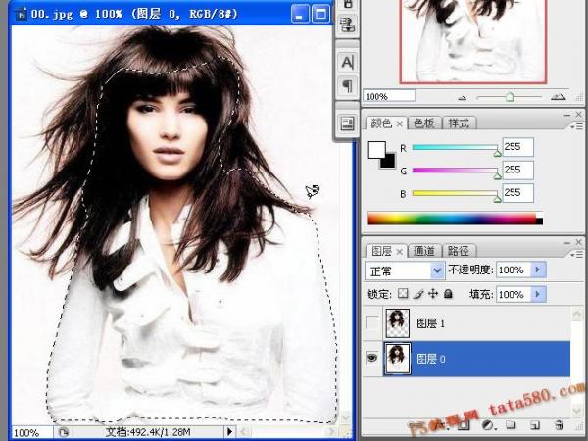Open the document status bar arrow menu
This screenshot has height=441, width=588.
(230, 431)
